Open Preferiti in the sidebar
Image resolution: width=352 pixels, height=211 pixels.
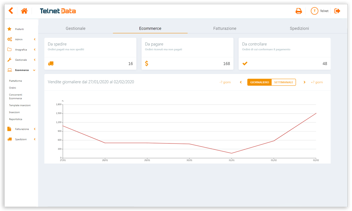pyautogui.click(x=19, y=29)
